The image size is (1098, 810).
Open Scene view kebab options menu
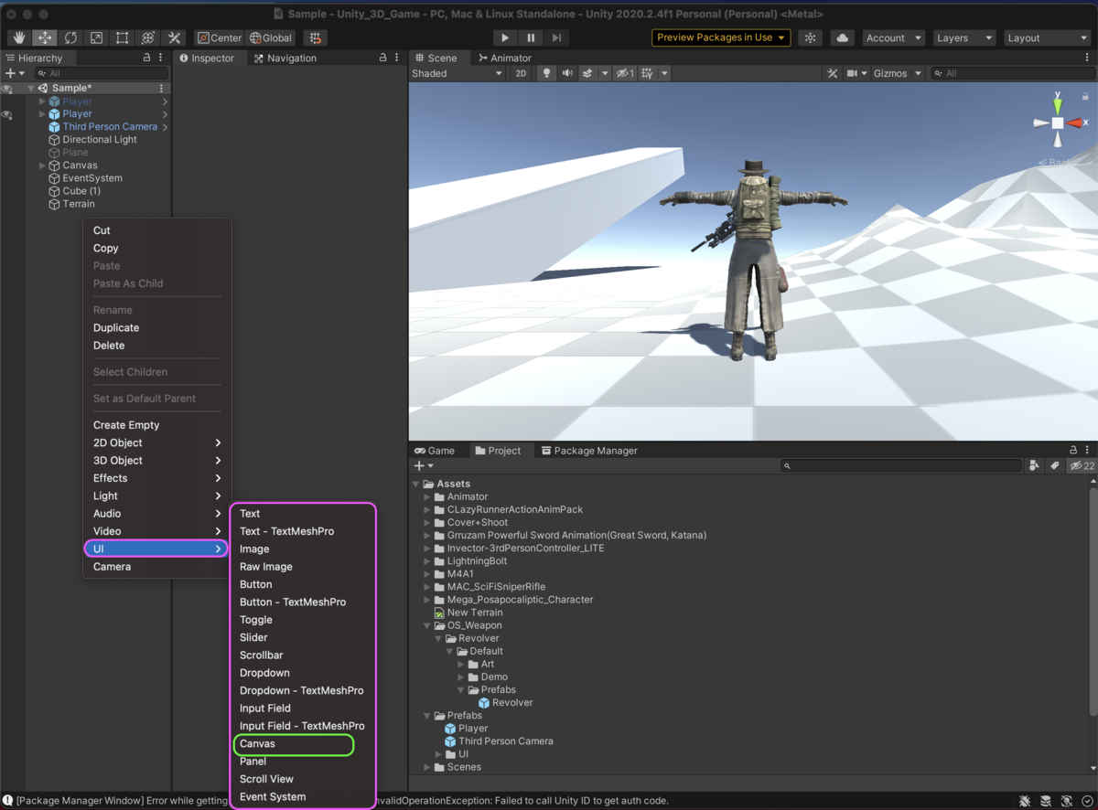pyautogui.click(x=1087, y=58)
